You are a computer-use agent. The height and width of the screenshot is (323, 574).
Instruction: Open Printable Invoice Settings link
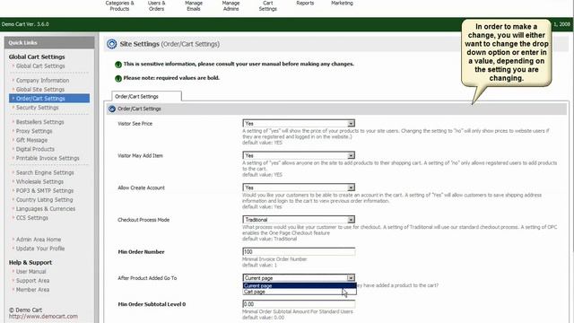[x=48, y=158]
